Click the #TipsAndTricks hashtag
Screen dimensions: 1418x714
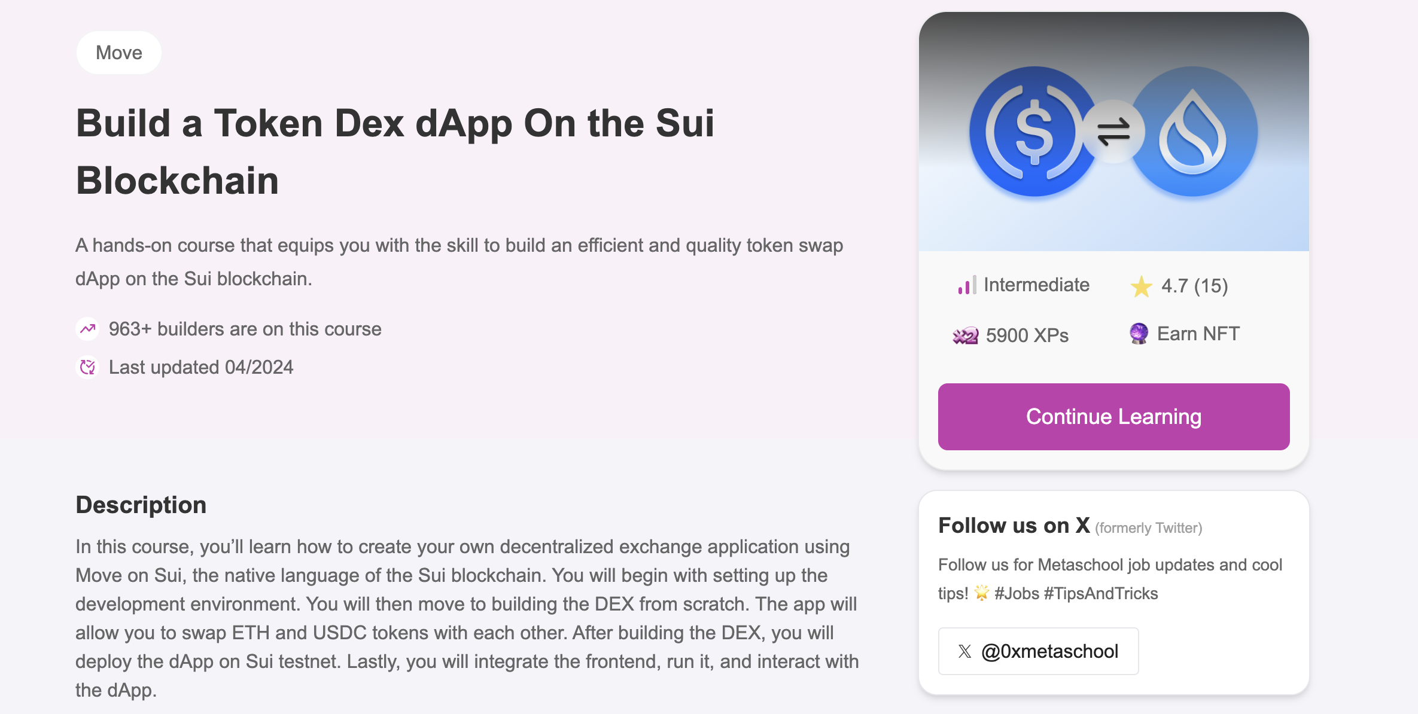coord(1101,593)
